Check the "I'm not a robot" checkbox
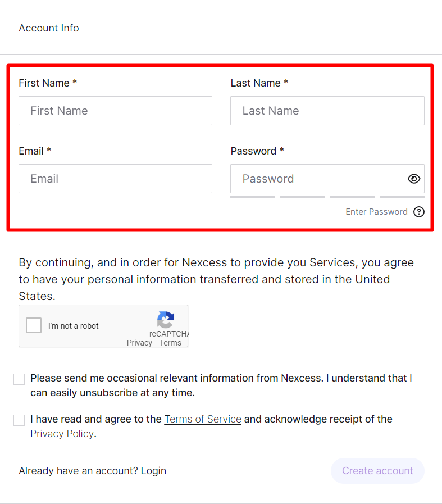442x504 pixels. click(x=33, y=325)
